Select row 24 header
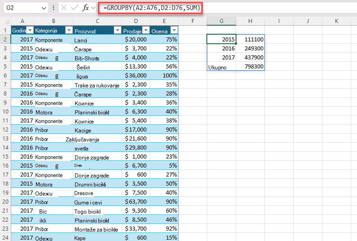The height and width of the screenshot is (241, 357). (5, 237)
